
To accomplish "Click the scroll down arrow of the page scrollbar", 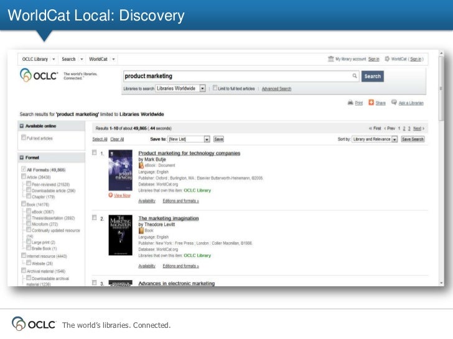I will click(x=441, y=283).
